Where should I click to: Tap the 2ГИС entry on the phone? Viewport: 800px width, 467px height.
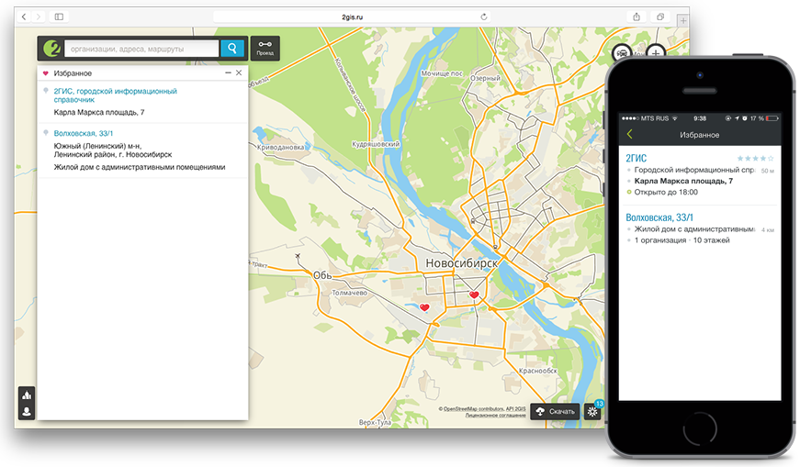636,158
